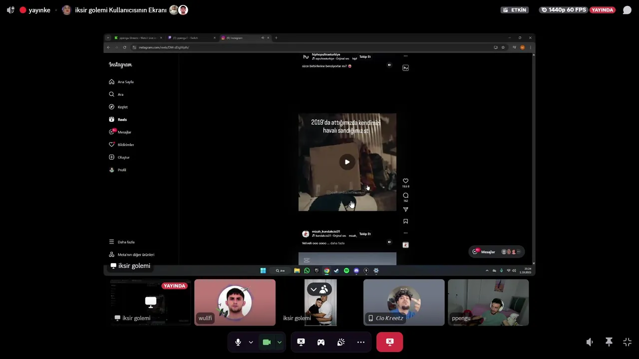Reload the page in shared browser

[124, 47]
